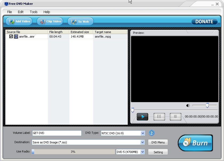Image resolution: width=224 pixels, height=161 pixels.
Task: Click the Setting button
Action: click(158, 152)
